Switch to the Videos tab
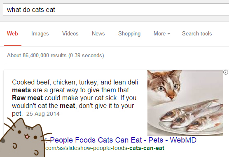The height and width of the screenshot is (157, 229). pyautogui.click(x=70, y=34)
